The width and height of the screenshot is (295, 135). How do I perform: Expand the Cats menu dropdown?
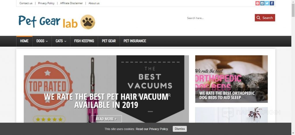pyautogui.click(x=61, y=41)
